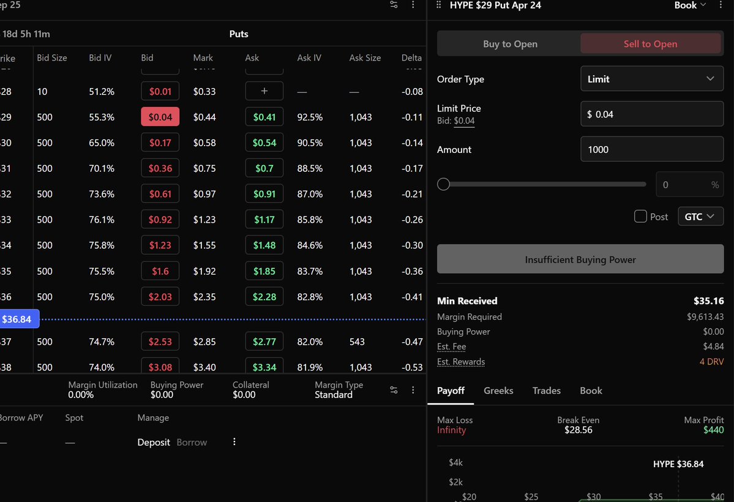Open more options next to Borrow

[x=234, y=441]
